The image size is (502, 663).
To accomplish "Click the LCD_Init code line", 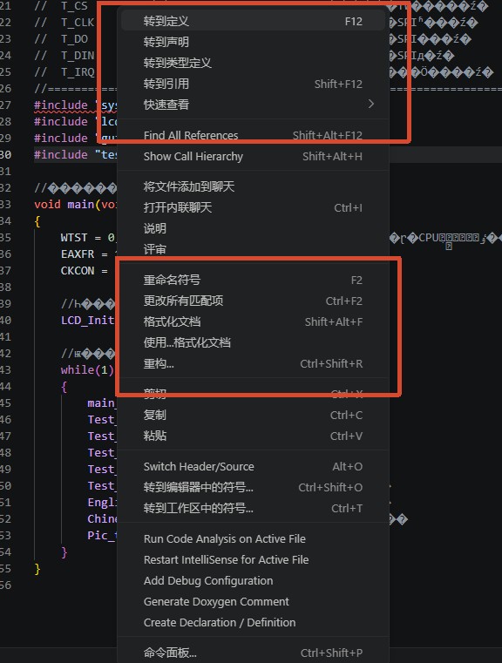I will pos(88,320).
